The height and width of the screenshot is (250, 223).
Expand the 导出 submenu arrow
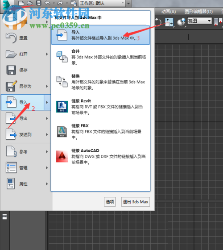tap(47, 118)
